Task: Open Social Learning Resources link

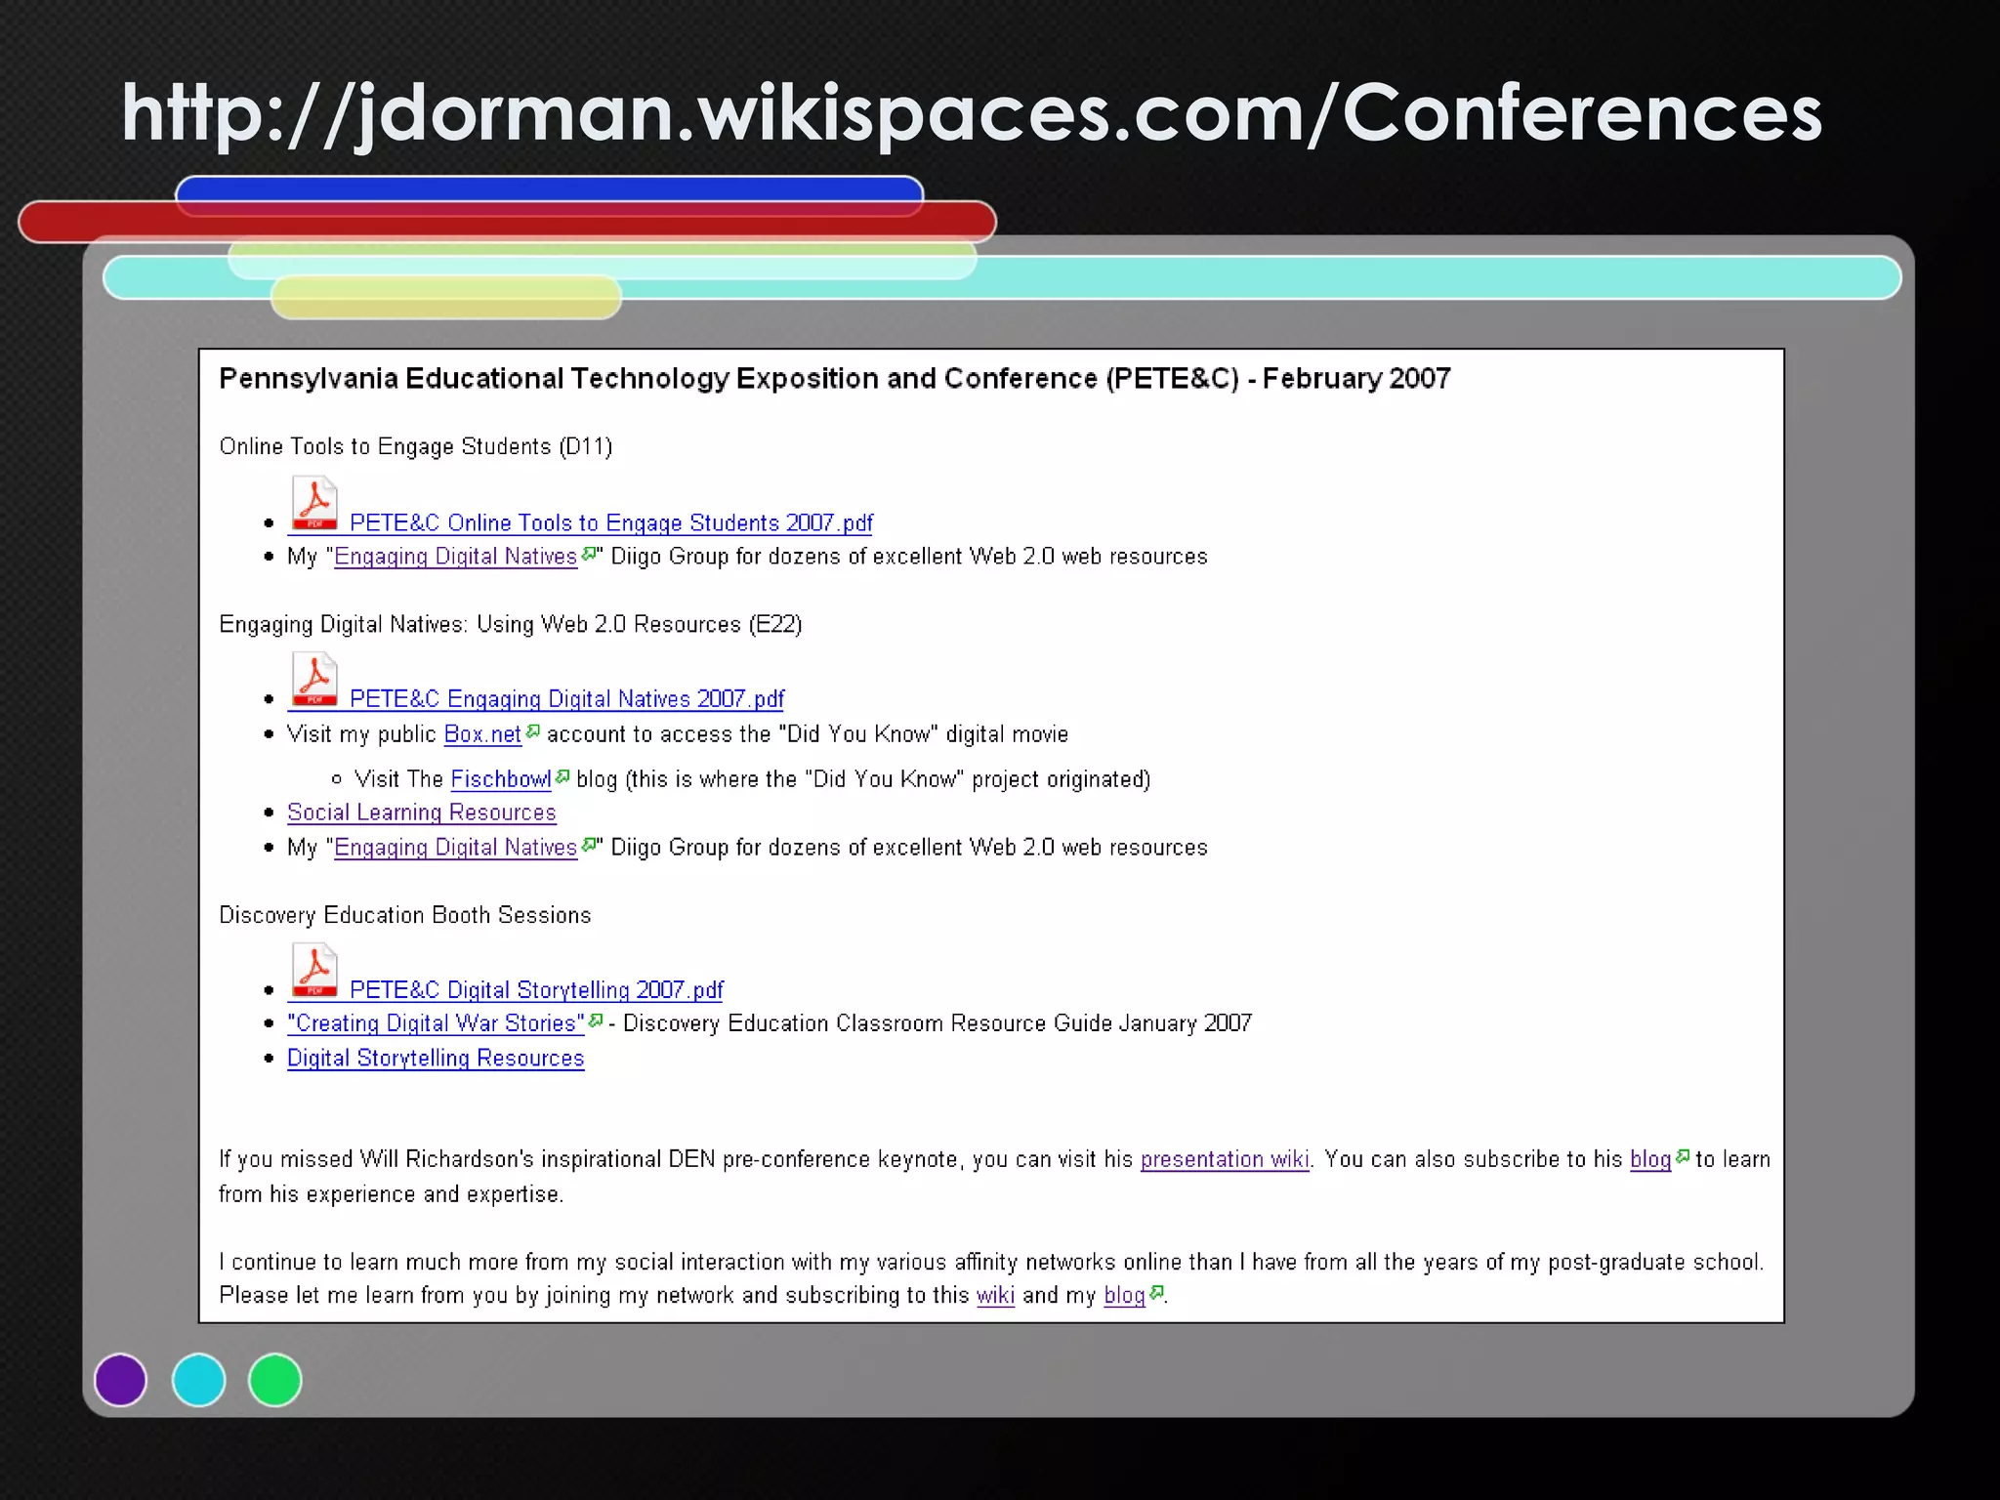Action: click(421, 812)
